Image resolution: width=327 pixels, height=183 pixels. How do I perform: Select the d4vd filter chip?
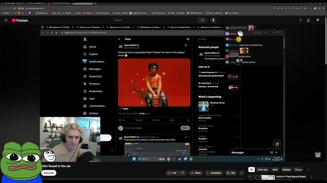click(x=275, y=170)
